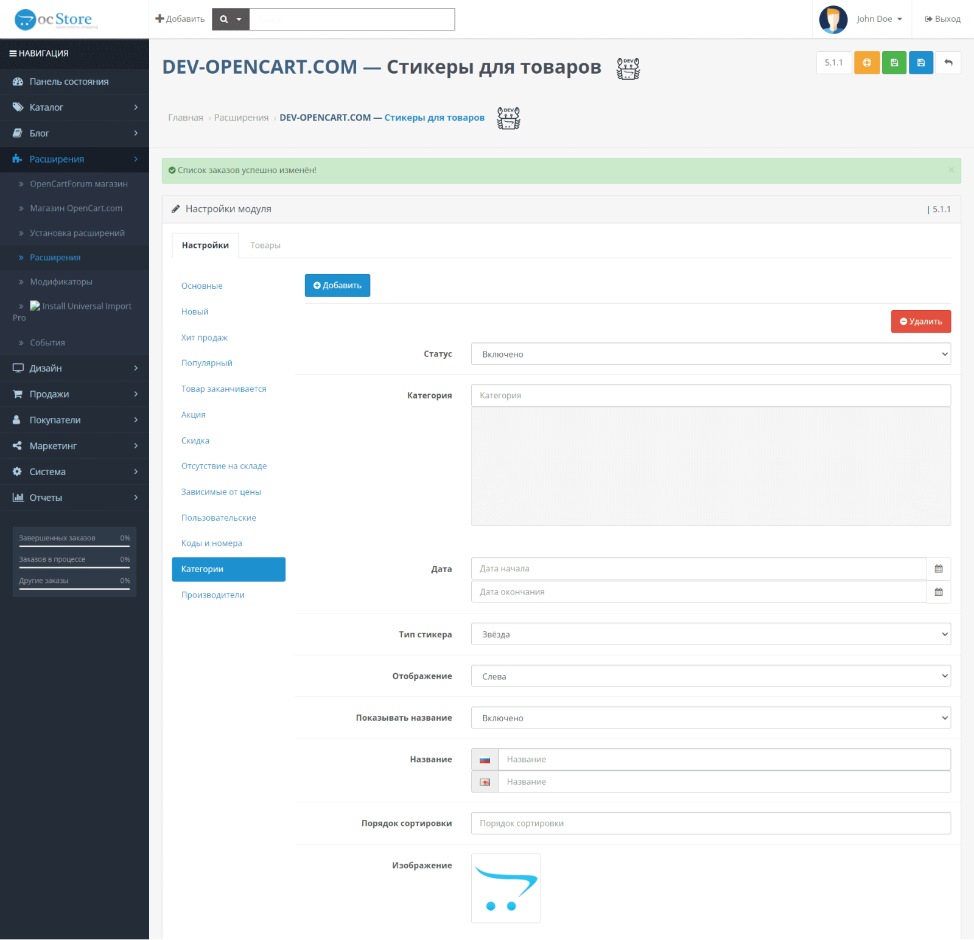Dismiss the green success alert
The image size is (974, 940).
(x=951, y=170)
